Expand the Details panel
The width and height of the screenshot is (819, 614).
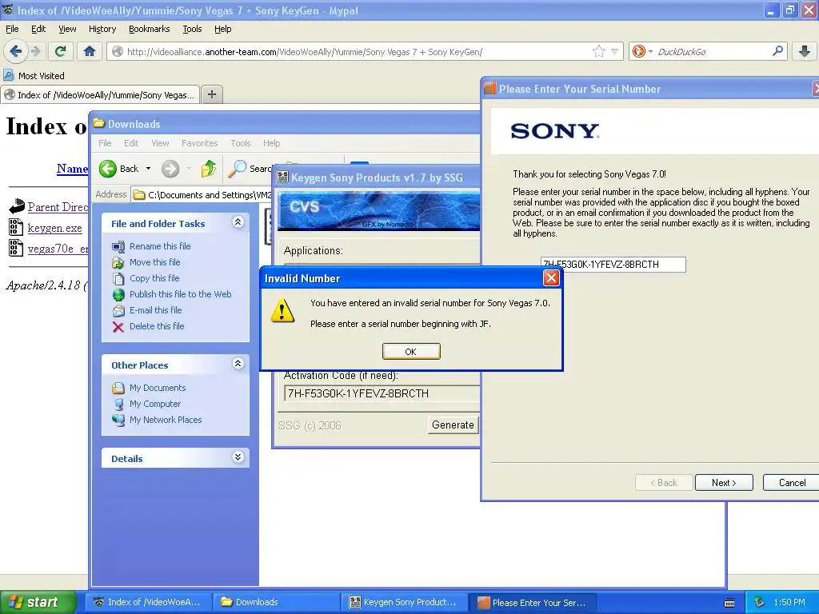pyautogui.click(x=238, y=457)
